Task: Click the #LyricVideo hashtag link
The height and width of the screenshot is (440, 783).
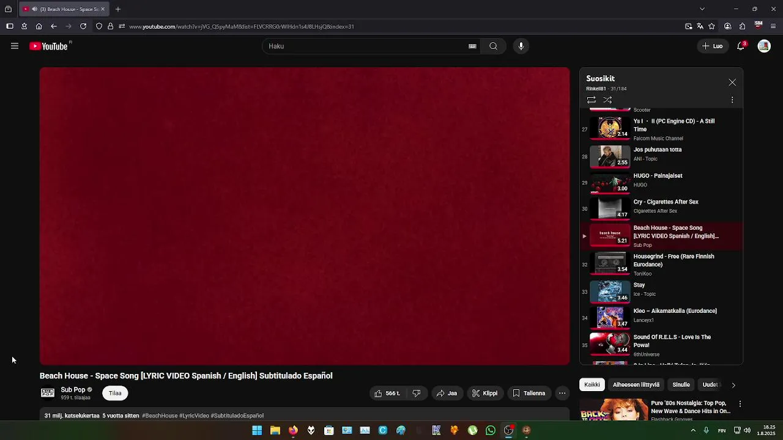Action: [194, 416]
